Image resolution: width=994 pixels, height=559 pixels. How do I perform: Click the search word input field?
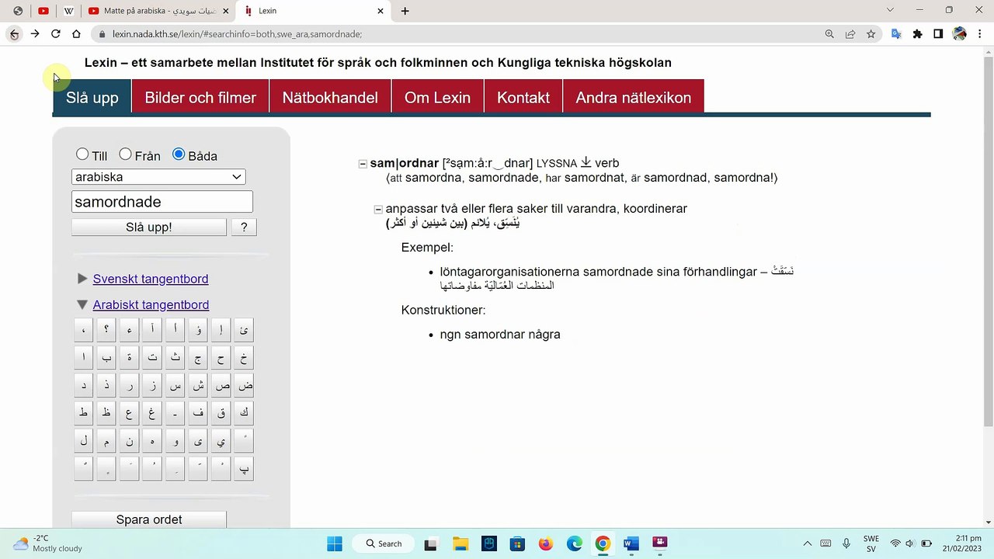(162, 202)
